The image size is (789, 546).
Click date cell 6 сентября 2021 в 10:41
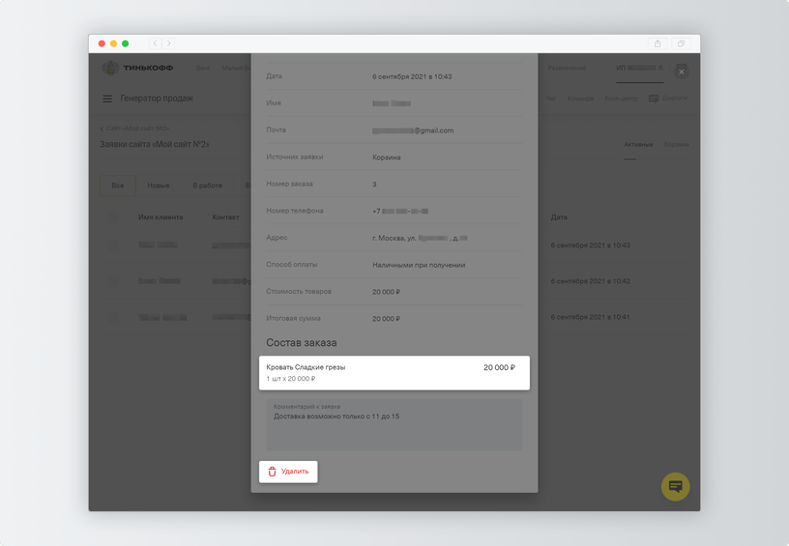590,317
